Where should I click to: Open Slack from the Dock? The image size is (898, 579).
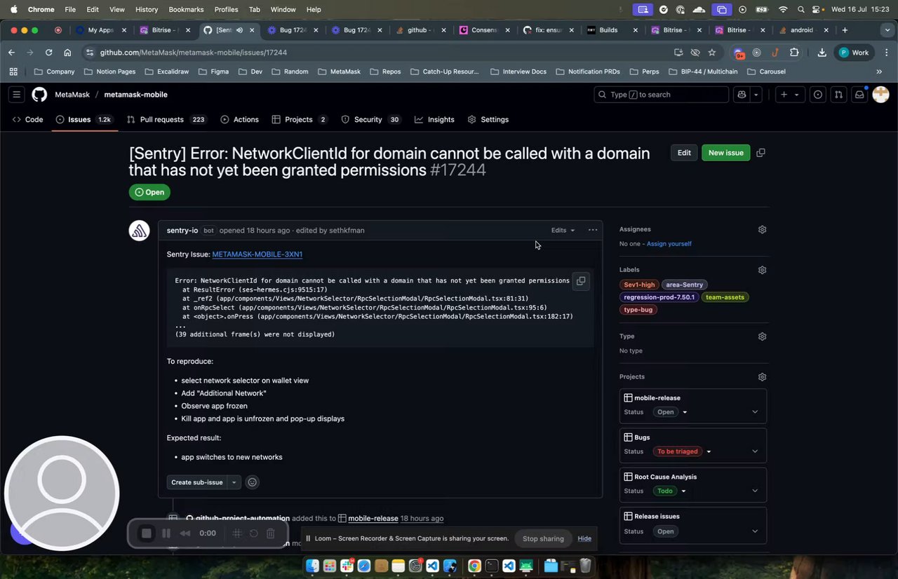click(347, 566)
